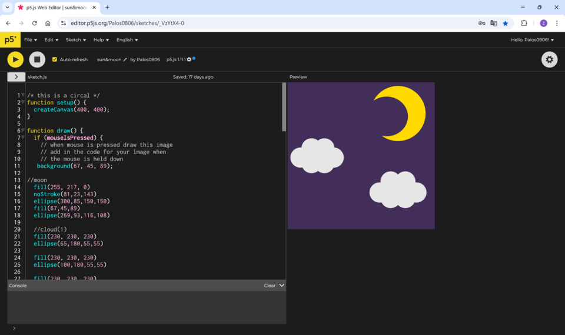Reload the browser page
565x335 pixels.
tap(35, 24)
